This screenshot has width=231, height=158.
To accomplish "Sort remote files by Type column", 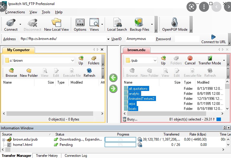I will coord(189,82).
